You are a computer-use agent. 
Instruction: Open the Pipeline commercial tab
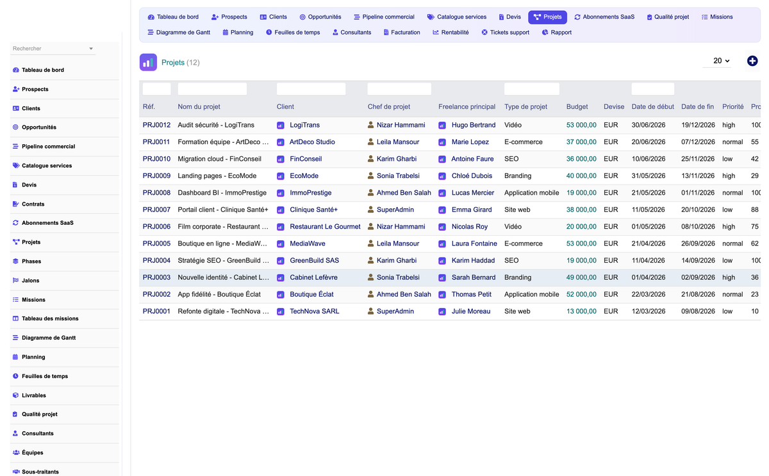click(x=384, y=17)
